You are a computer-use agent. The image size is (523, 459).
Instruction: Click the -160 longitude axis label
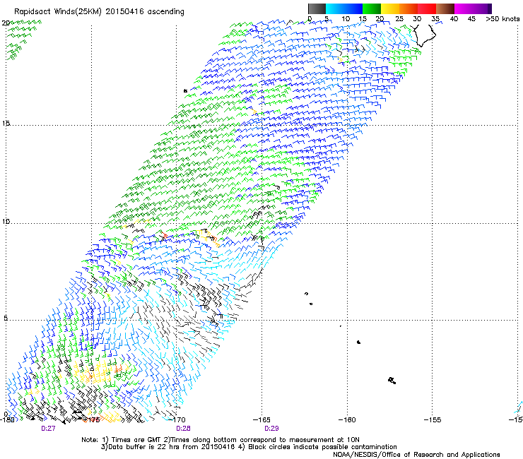pos(347,419)
